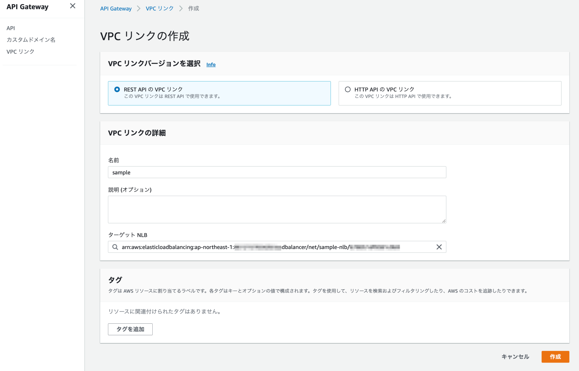Open カスタムドメイン名 from the sidebar

pos(31,40)
